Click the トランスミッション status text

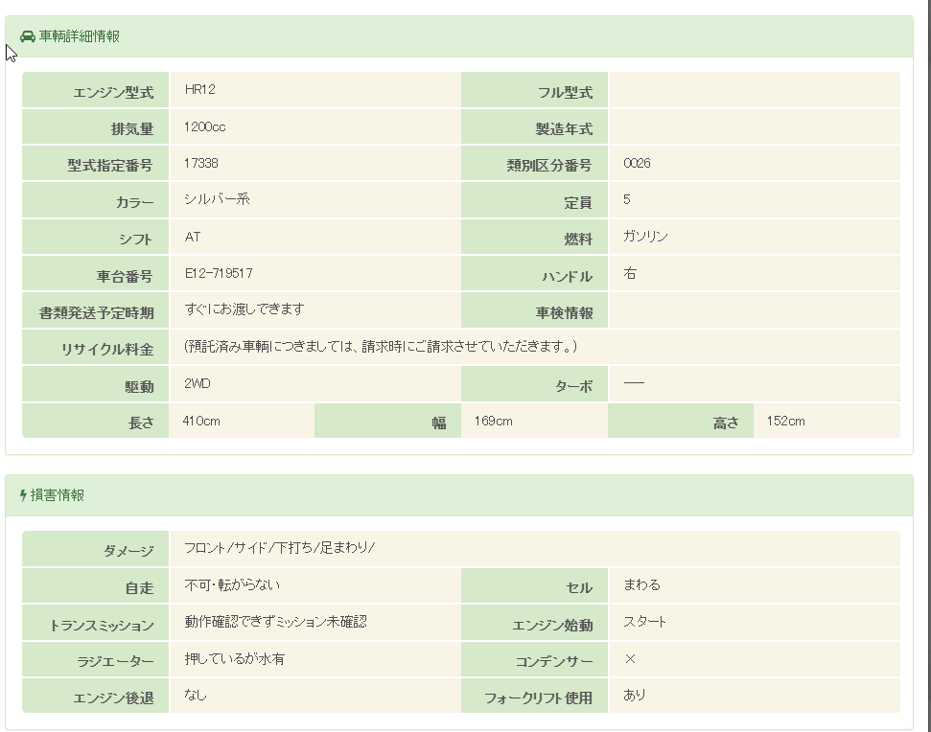[x=275, y=622]
